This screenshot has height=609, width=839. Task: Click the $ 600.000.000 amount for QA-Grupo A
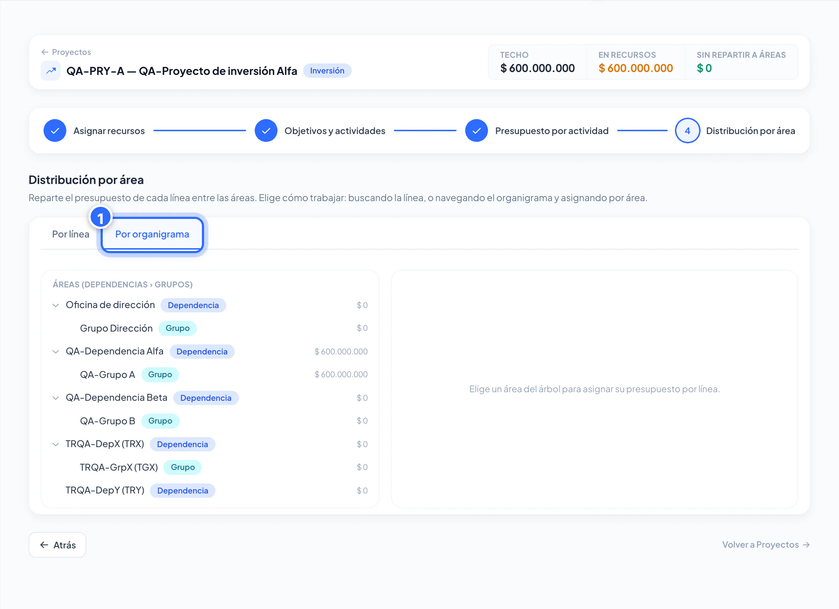coord(341,374)
